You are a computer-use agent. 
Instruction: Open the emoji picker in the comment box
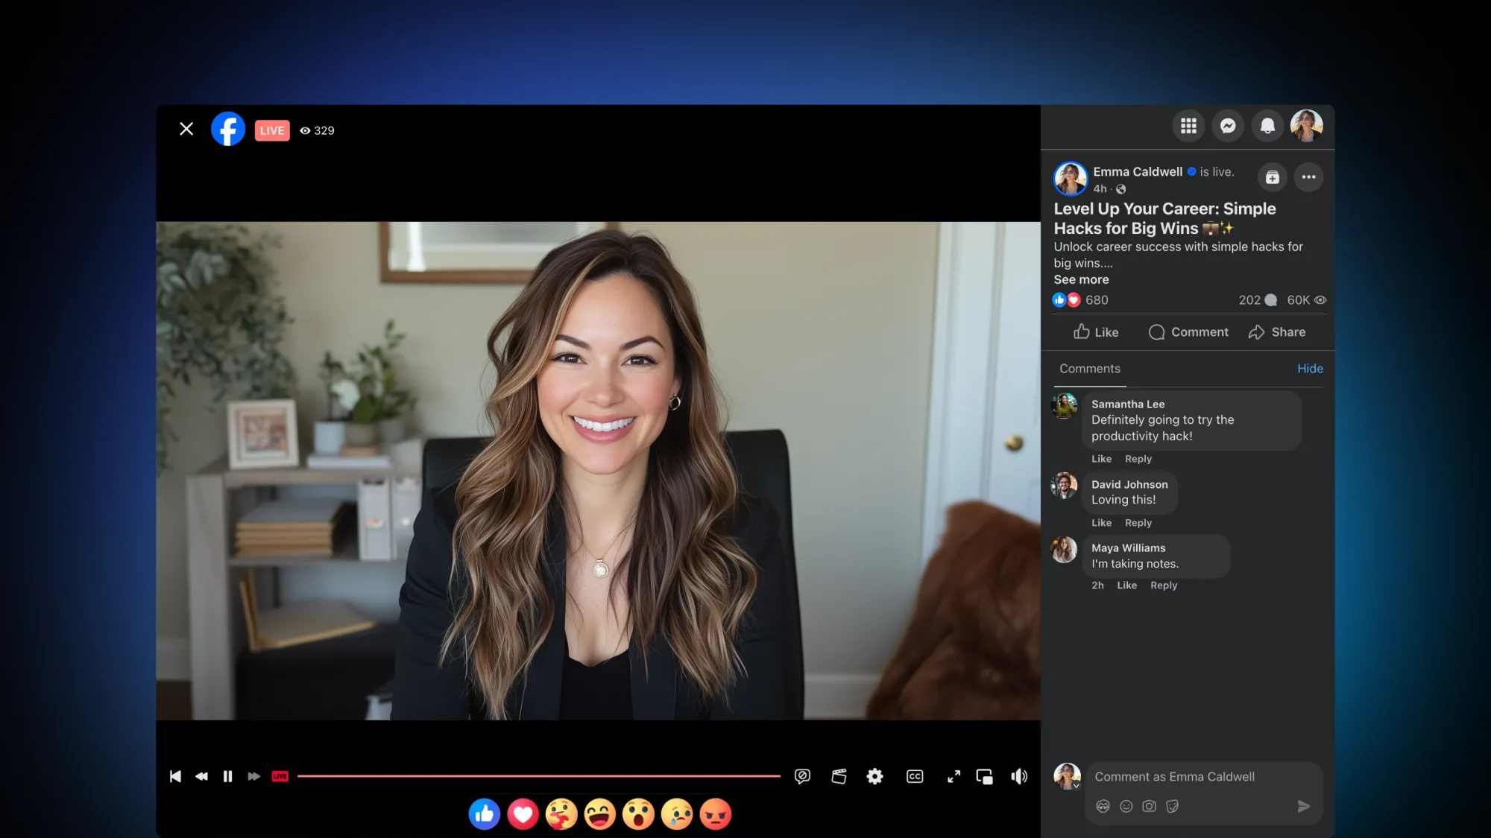coord(1126,806)
